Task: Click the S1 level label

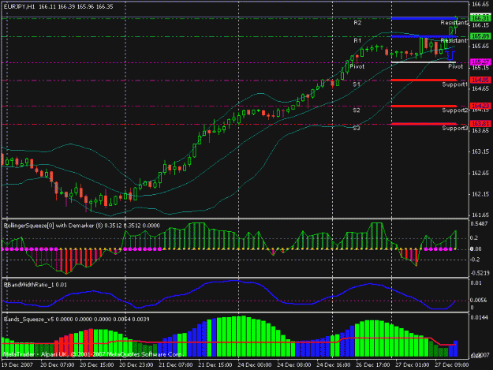Action: pos(357,84)
